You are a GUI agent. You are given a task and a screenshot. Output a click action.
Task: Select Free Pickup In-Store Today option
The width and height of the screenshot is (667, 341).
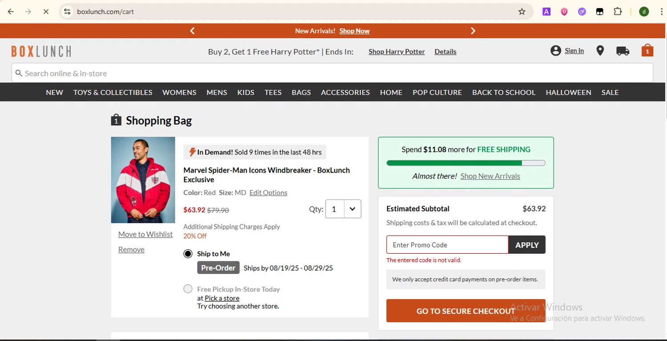[188, 289]
